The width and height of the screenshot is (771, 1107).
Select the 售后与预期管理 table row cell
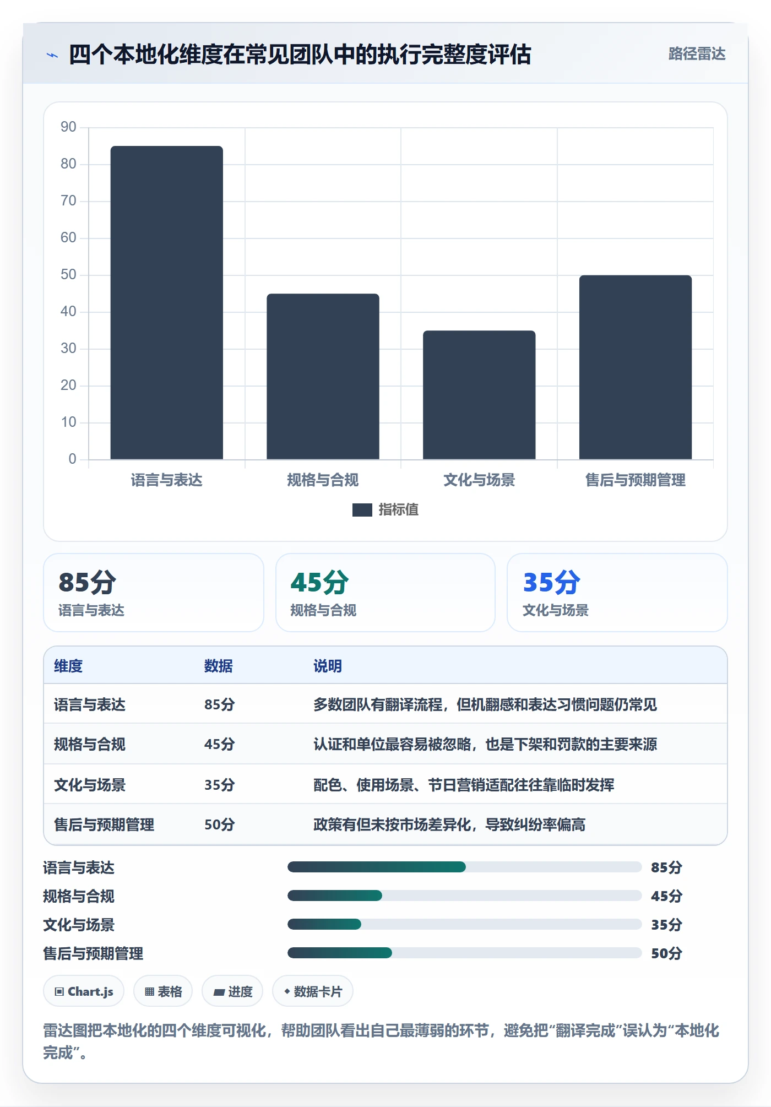point(104,824)
